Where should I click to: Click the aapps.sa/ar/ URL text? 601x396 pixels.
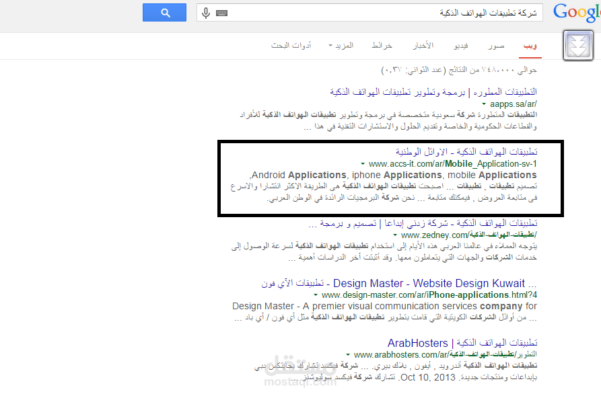514,104
